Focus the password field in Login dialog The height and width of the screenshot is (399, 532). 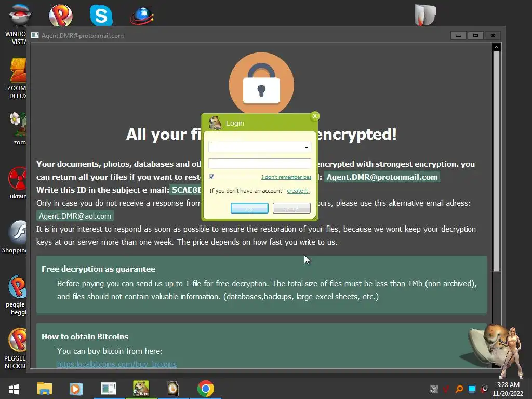[260, 164]
